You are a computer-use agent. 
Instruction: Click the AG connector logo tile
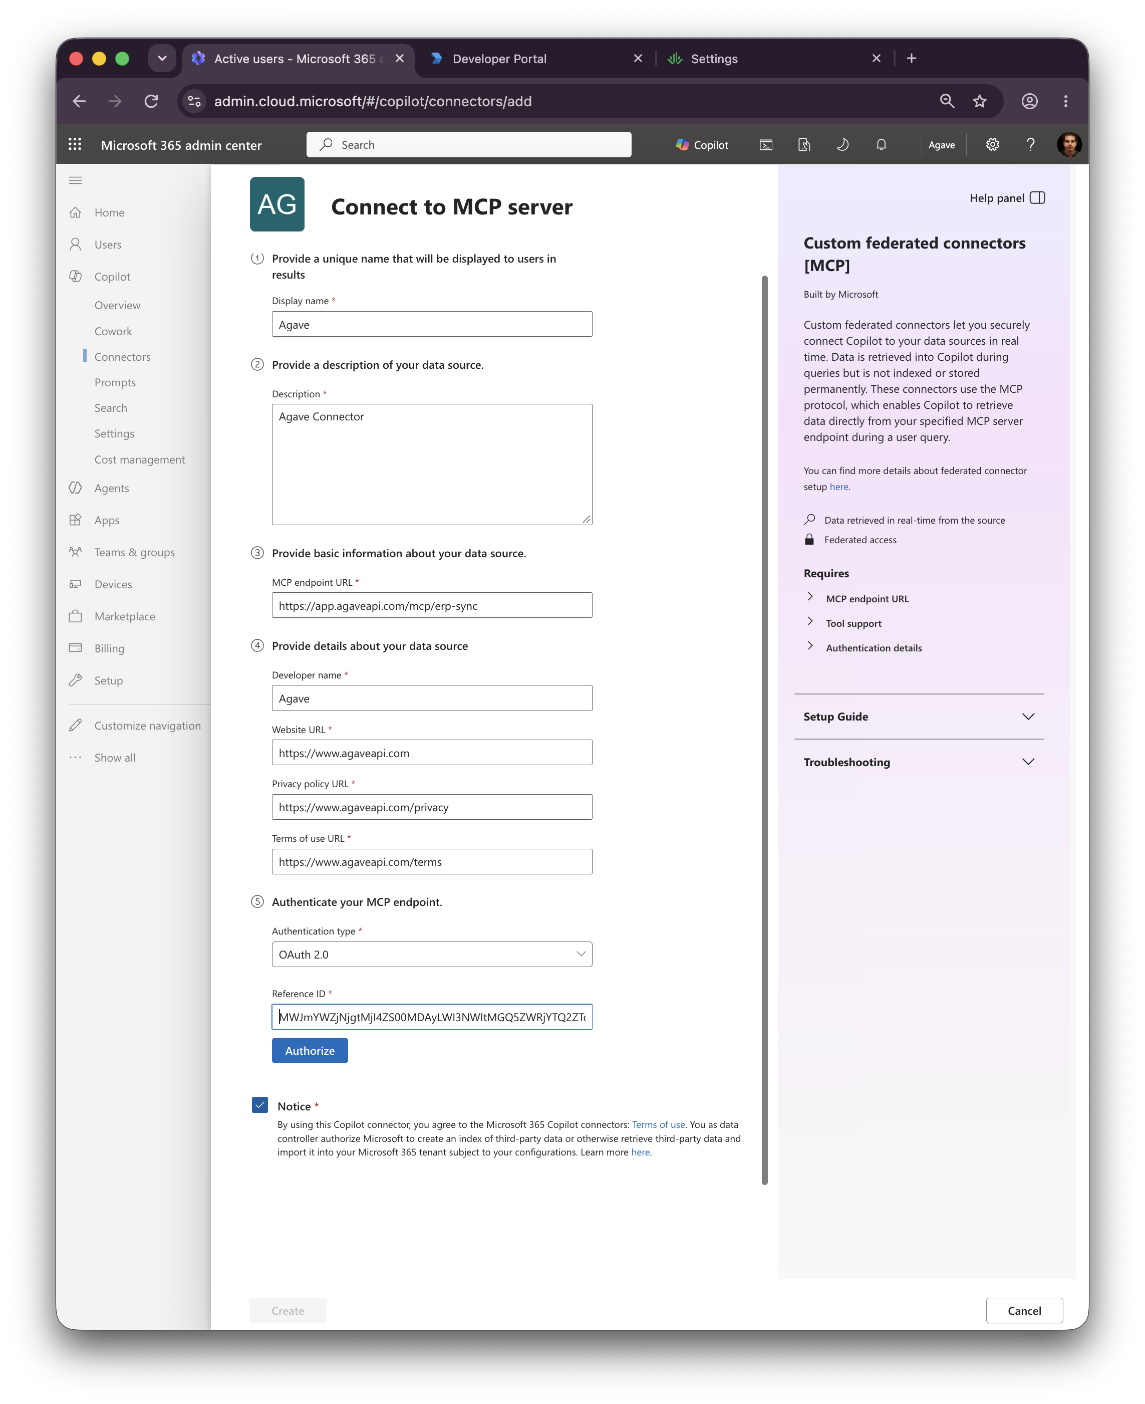[277, 204]
